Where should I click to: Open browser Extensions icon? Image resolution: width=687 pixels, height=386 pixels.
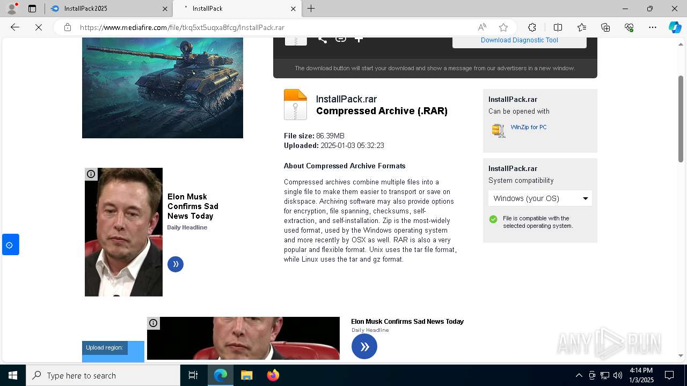tap(532, 27)
